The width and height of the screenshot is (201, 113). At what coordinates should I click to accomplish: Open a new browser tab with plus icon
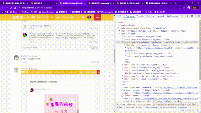(x=176, y=3)
